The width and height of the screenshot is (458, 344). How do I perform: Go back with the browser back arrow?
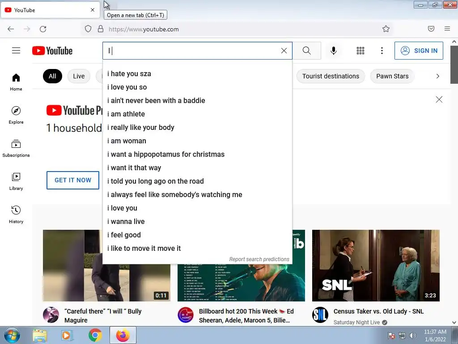11,29
